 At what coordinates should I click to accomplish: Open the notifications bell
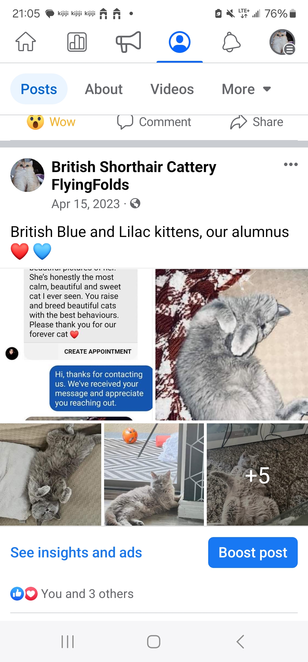click(231, 42)
